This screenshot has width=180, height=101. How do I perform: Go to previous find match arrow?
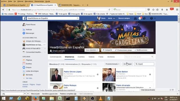tap(25, 94)
